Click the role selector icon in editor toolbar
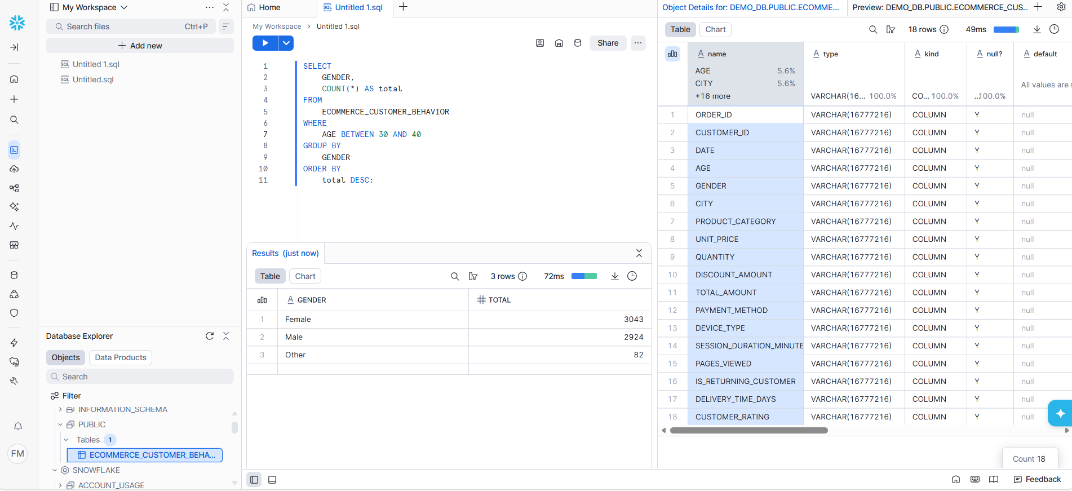Viewport: 1072px width, 491px height. pyautogui.click(x=540, y=43)
